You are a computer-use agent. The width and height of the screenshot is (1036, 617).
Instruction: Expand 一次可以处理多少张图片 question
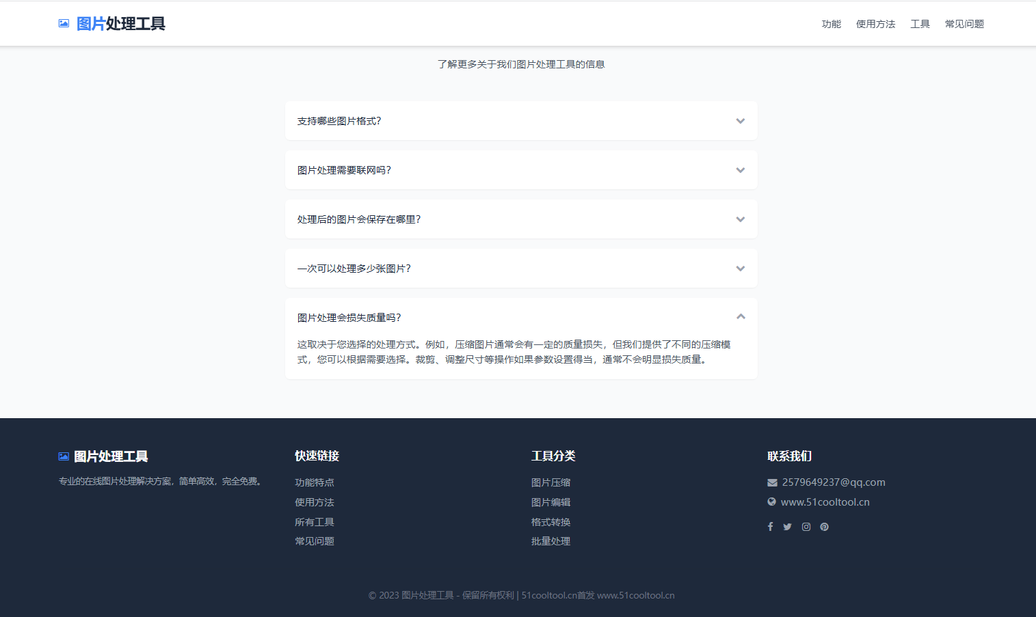click(x=521, y=269)
